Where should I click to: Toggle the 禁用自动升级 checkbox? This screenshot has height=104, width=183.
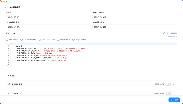tap(73, 40)
